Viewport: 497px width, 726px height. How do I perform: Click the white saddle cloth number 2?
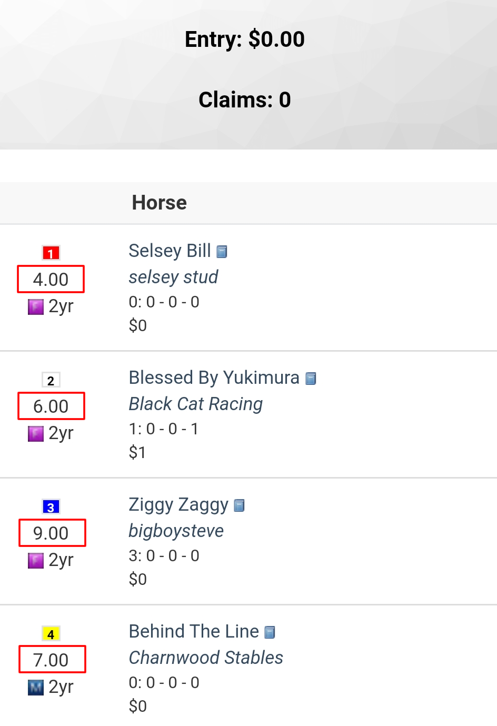[51, 380]
